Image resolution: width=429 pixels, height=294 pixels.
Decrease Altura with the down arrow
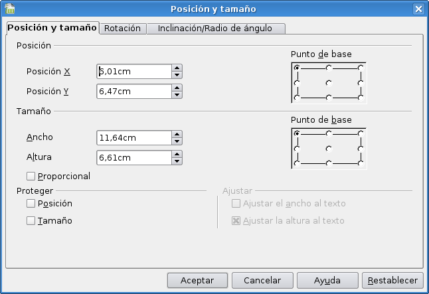(x=177, y=161)
